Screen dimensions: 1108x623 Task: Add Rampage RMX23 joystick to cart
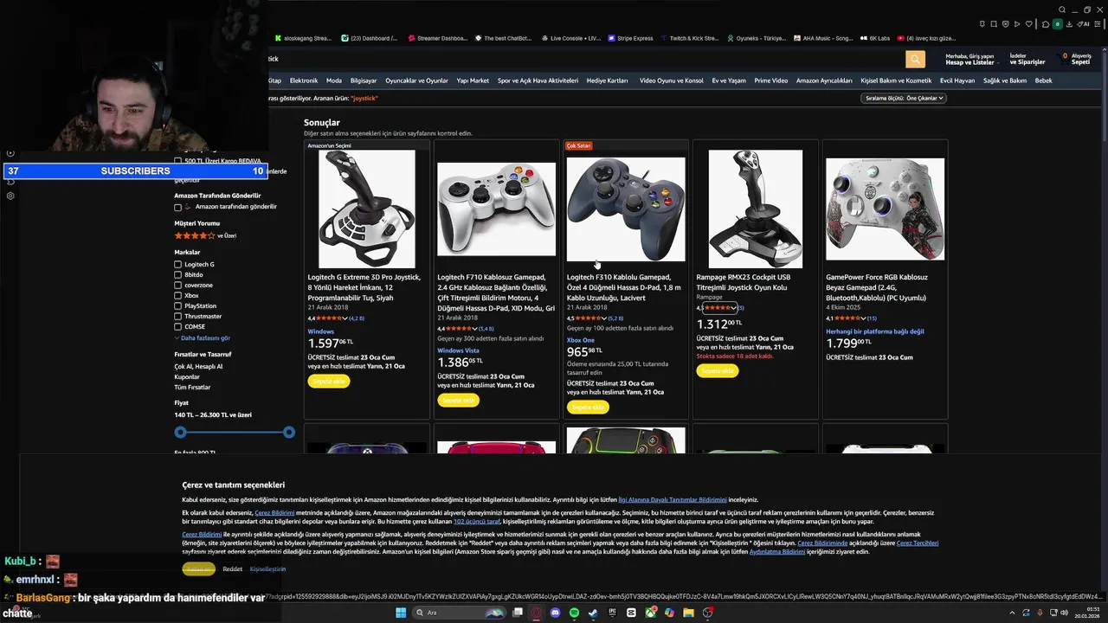(718, 371)
